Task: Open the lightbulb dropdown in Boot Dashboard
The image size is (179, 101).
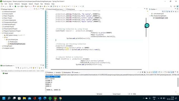Action: click(35, 68)
